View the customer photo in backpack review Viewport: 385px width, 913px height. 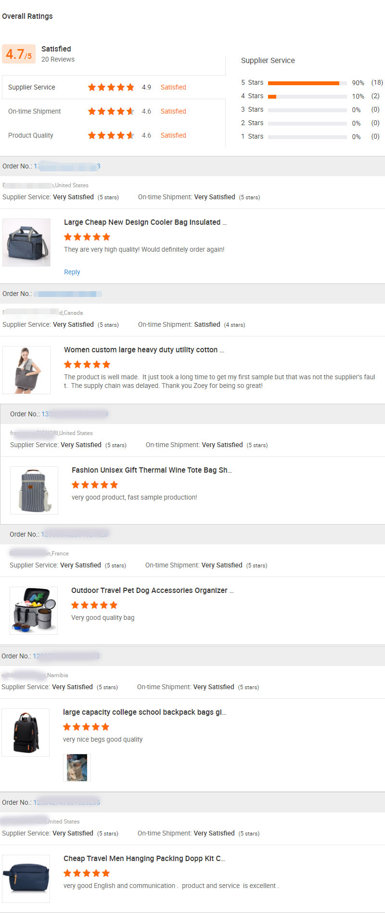77,768
